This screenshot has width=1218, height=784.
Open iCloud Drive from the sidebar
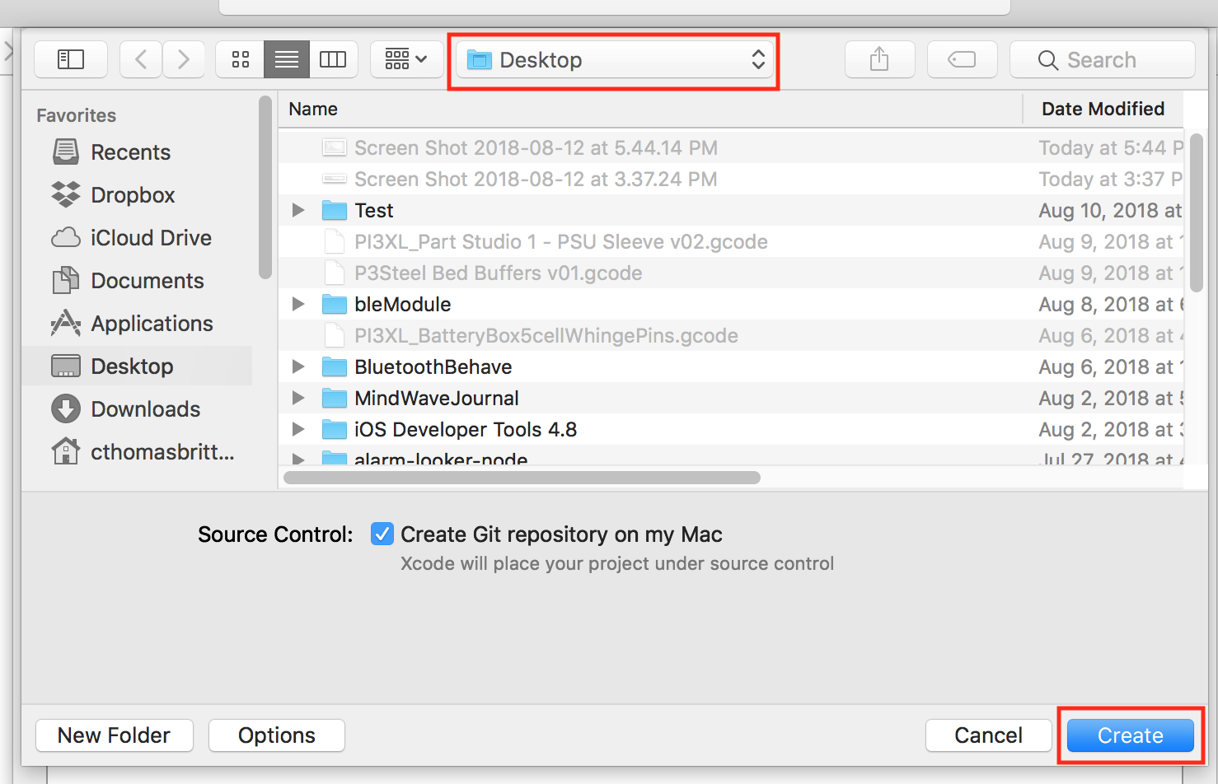(x=151, y=237)
